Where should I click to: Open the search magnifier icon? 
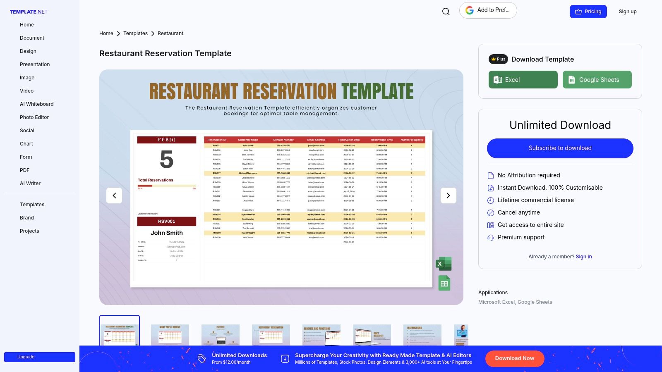click(x=446, y=12)
